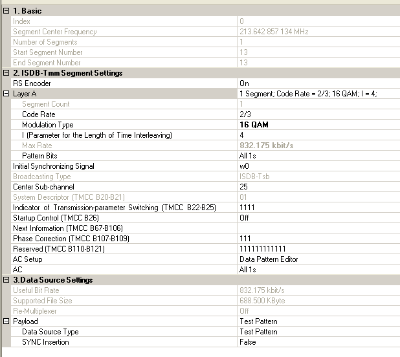Collapse the Layer A tree node

[6, 94]
